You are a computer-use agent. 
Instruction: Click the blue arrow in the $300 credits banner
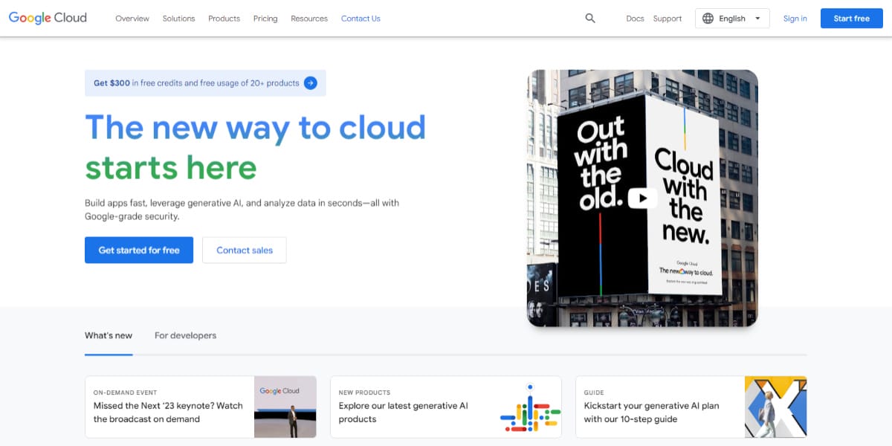311,83
